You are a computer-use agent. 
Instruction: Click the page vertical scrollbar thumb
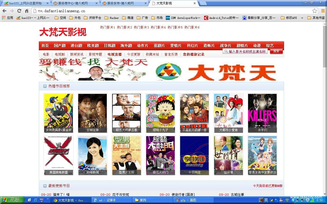point(325,46)
